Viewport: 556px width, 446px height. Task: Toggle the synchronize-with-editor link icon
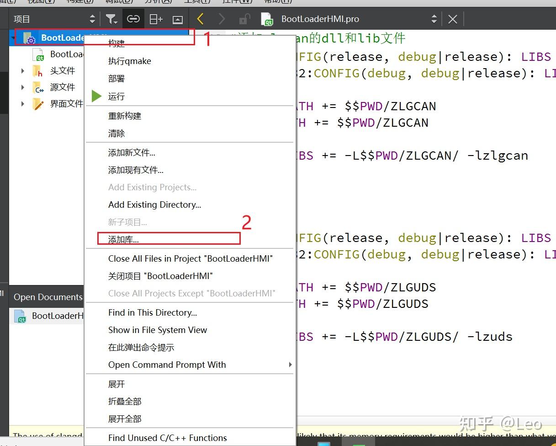(x=133, y=19)
